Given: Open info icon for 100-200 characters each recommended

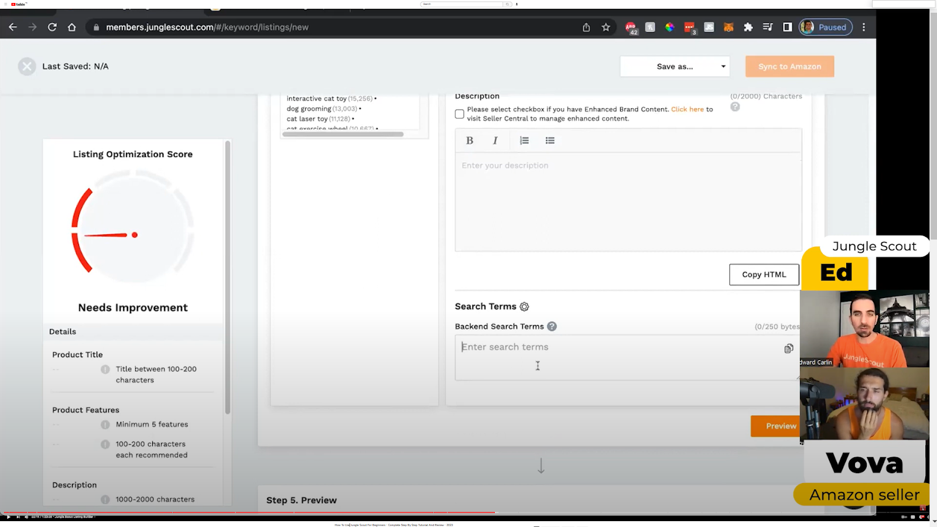Looking at the screenshot, I should [105, 444].
